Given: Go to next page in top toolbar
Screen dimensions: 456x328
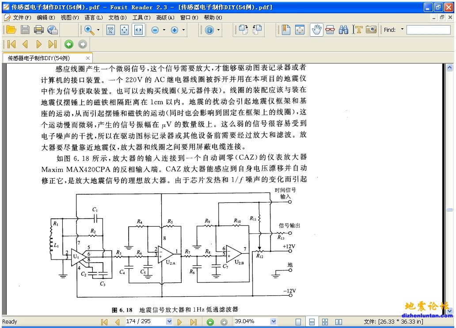Looking at the screenshot, I should tap(39, 44).
